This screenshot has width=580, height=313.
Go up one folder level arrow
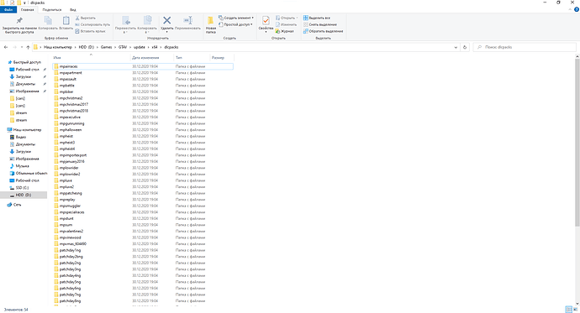coord(28,47)
